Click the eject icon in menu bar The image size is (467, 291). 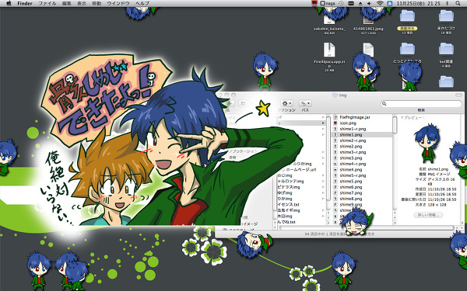pyautogui.click(x=360, y=3)
